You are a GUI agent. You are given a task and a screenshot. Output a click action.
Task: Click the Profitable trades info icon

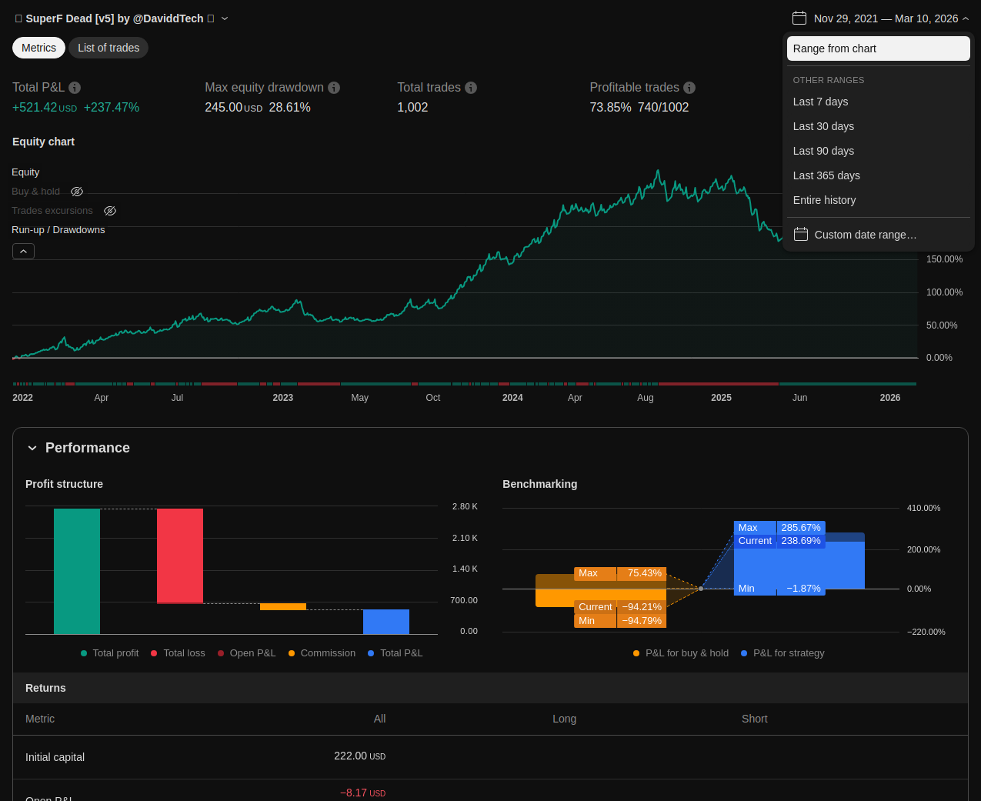[x=689, y=88]
